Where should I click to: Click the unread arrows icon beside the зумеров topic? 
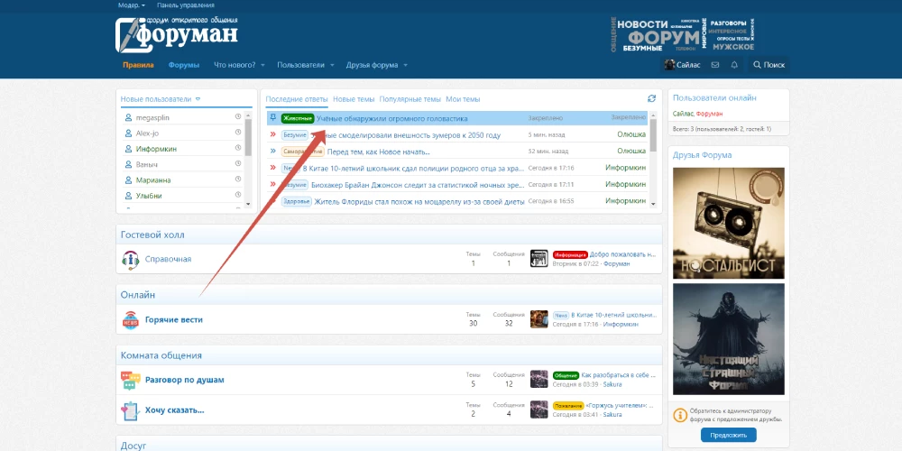(273, 134)
